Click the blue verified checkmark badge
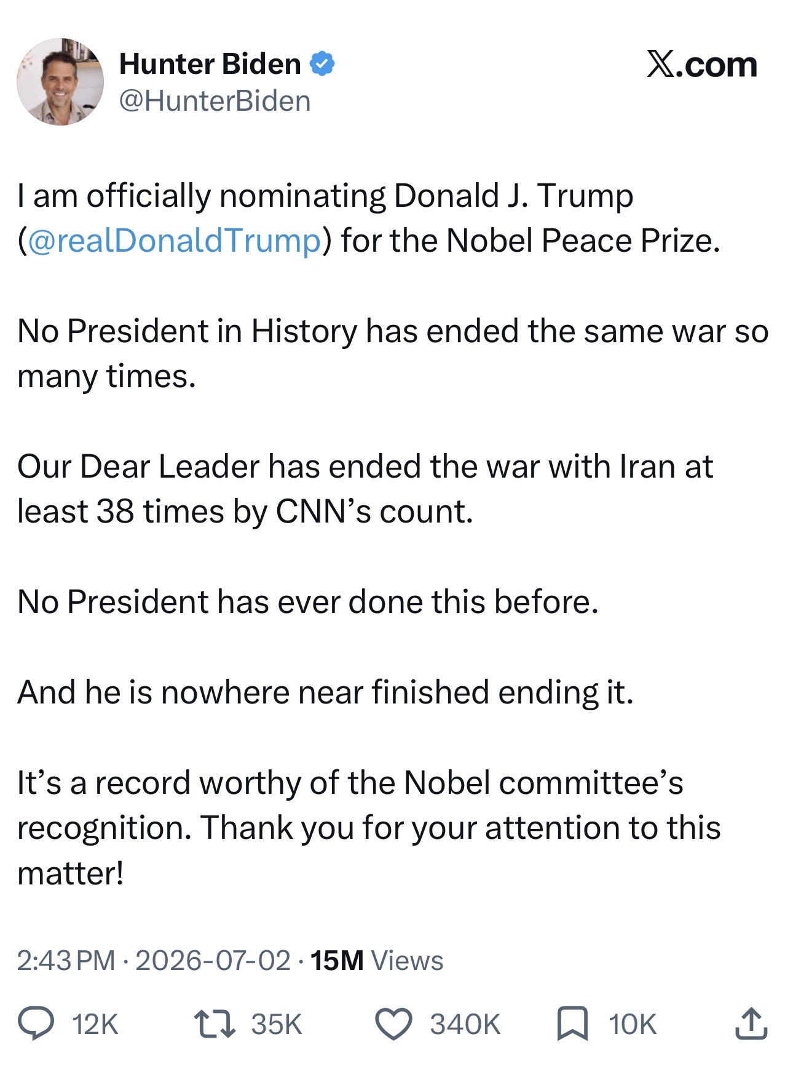Screen dimensions: 793x1074 pyautogui.click(x=322, y=64)
